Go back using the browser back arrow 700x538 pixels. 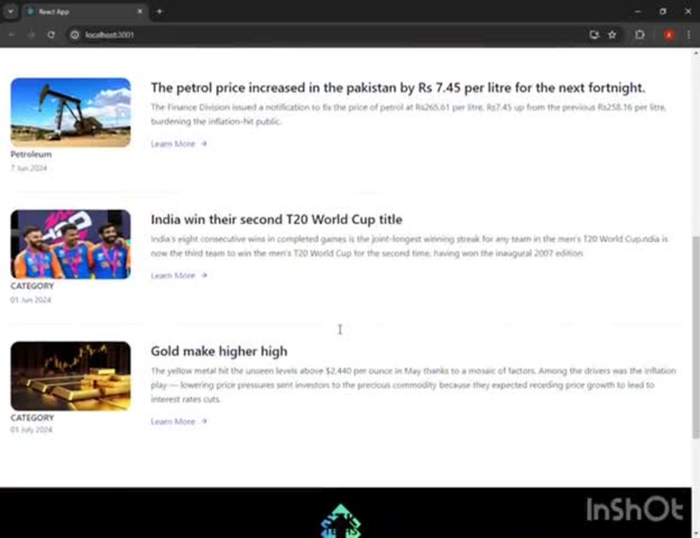point(12,34)
